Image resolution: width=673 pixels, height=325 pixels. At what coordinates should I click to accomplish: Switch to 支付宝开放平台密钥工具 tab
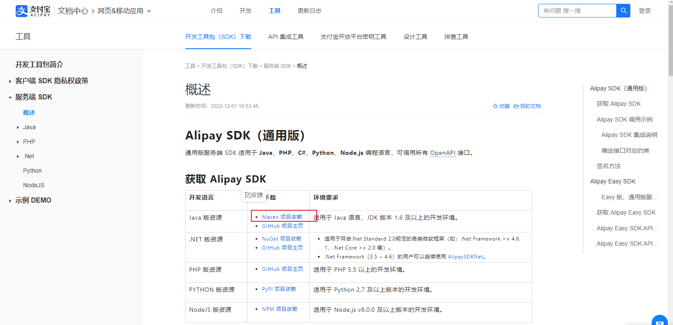click(353, 37)
